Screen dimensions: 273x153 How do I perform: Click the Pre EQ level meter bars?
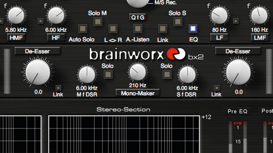click(x=238, y=137)
